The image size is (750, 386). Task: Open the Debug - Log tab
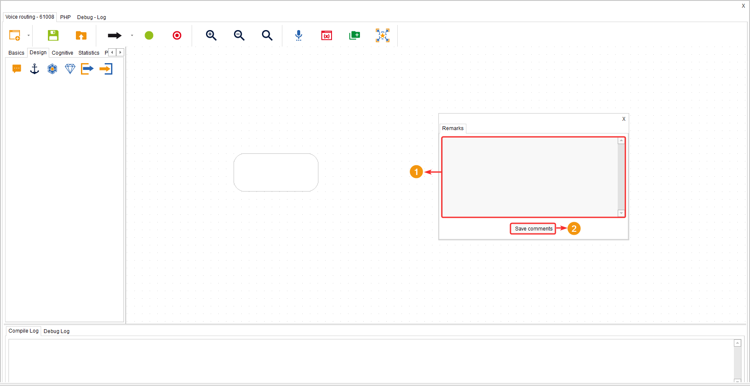[92, 17]
